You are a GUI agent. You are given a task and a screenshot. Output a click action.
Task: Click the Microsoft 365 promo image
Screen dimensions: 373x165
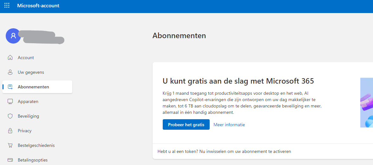(367, 102)
